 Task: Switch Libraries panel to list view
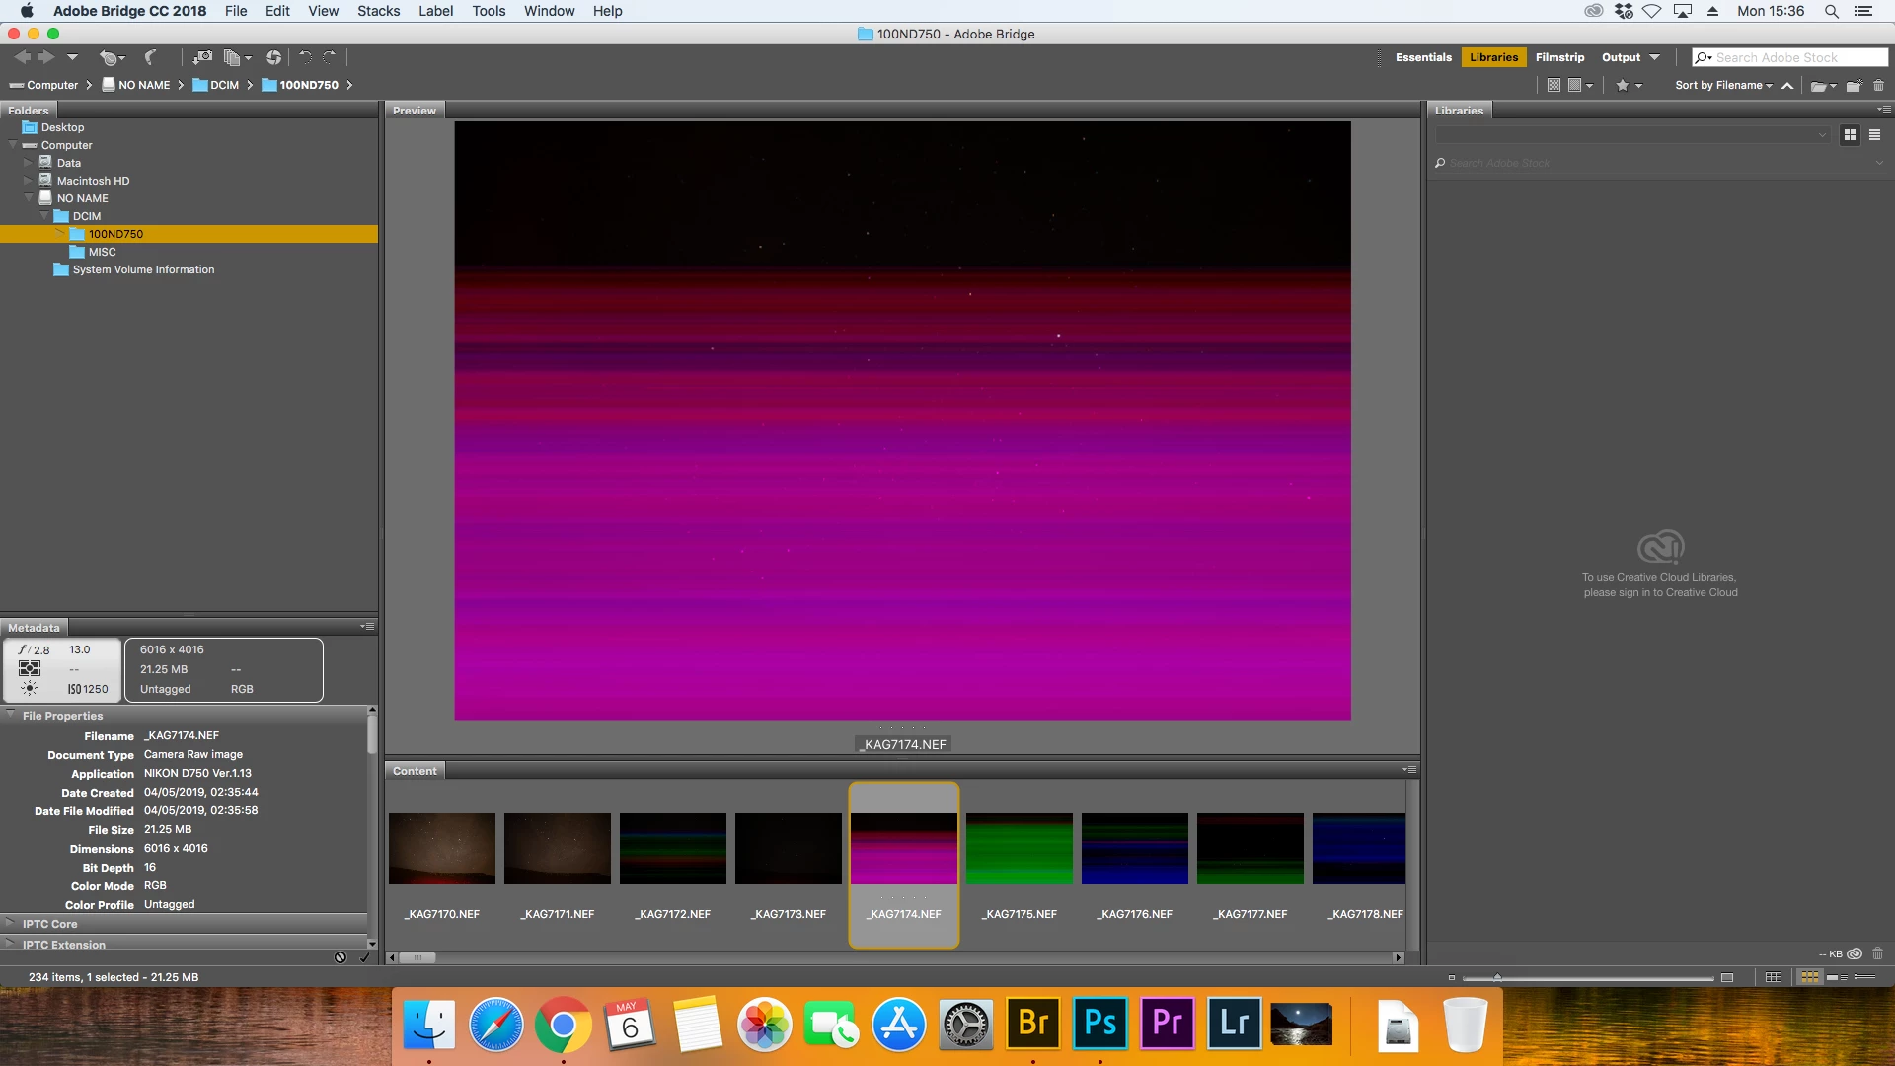[x=1874, y=135]
